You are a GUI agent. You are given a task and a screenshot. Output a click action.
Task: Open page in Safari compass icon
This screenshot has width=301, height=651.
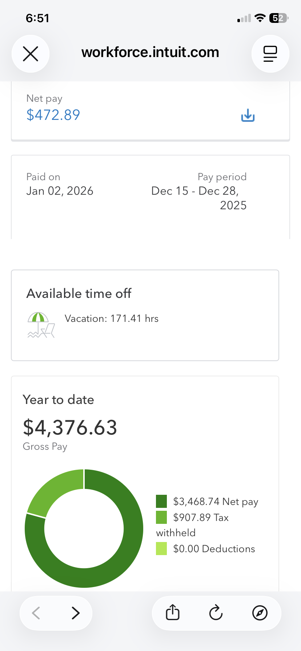pos(260,613)
